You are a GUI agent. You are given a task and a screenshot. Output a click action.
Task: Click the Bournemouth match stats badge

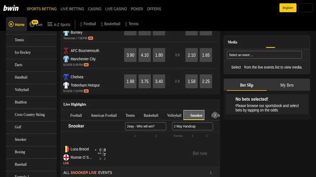coord(86,65)
